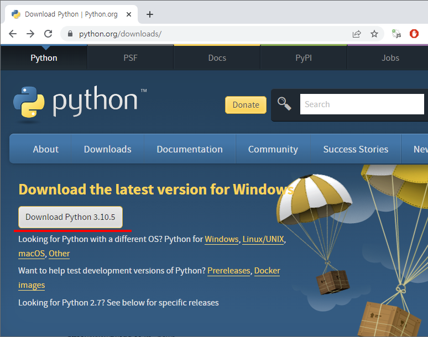This screenshot has width=428, height=337.
Task: Follow the macOS link
Action: (x=32, y=254)
